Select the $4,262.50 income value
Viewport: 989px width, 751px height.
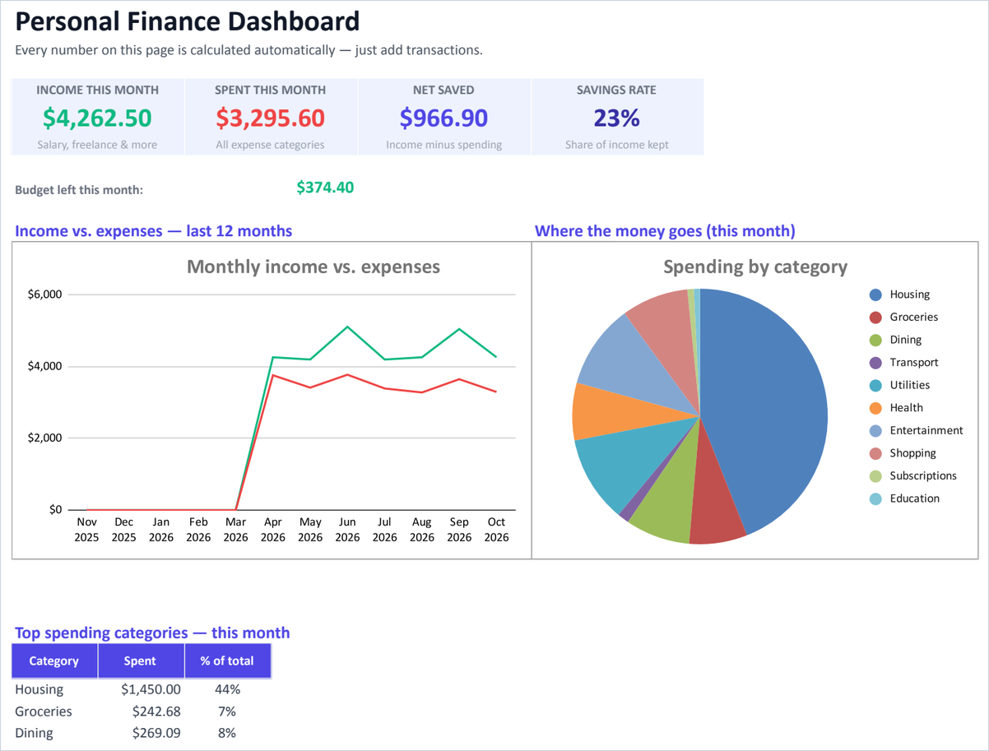click(97, 118)
